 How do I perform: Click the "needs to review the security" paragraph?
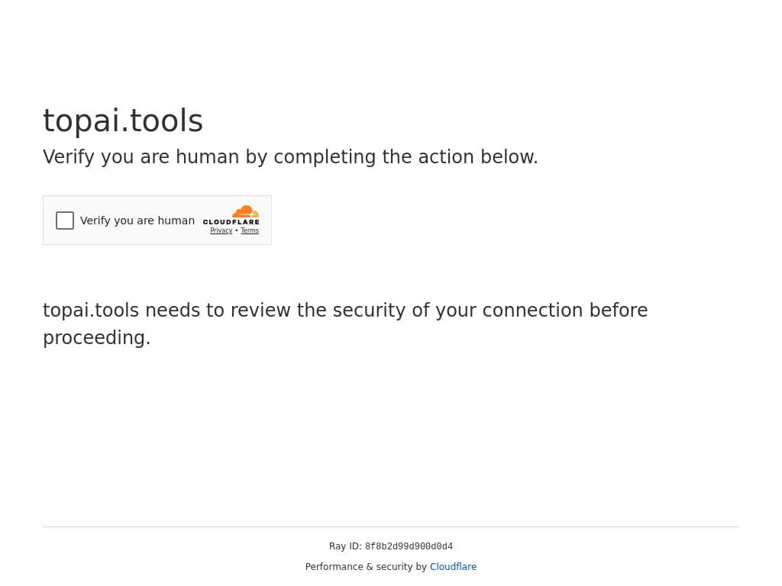[344, 311]
